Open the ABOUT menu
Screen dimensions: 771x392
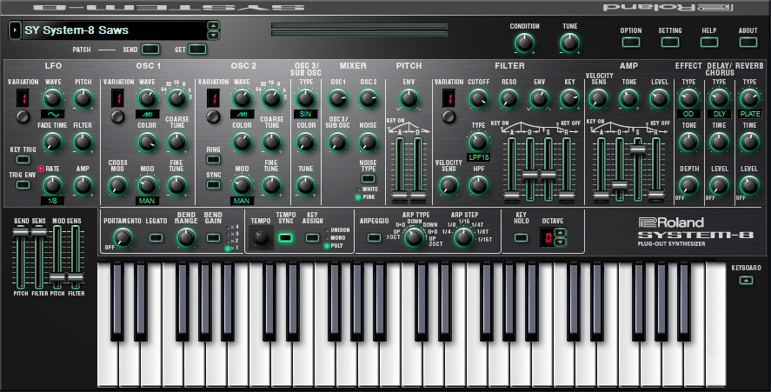[748, 43]
